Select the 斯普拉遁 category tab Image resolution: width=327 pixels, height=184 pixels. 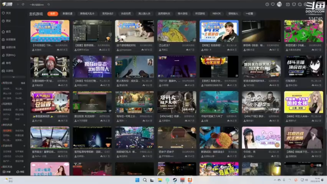click(x=67, y=13)
